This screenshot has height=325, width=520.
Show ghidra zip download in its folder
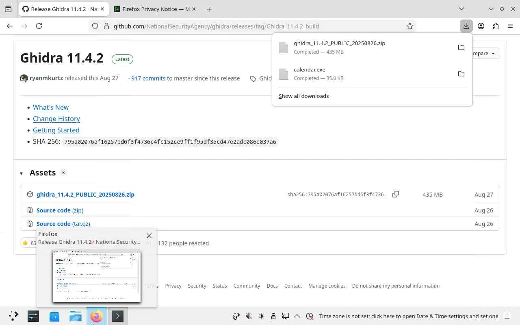coord(461,47)
